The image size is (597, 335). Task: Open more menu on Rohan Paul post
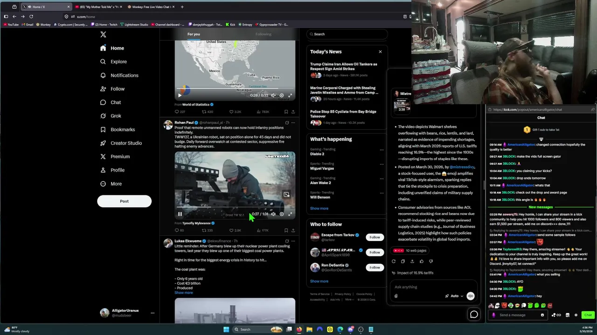click(293, 123)
